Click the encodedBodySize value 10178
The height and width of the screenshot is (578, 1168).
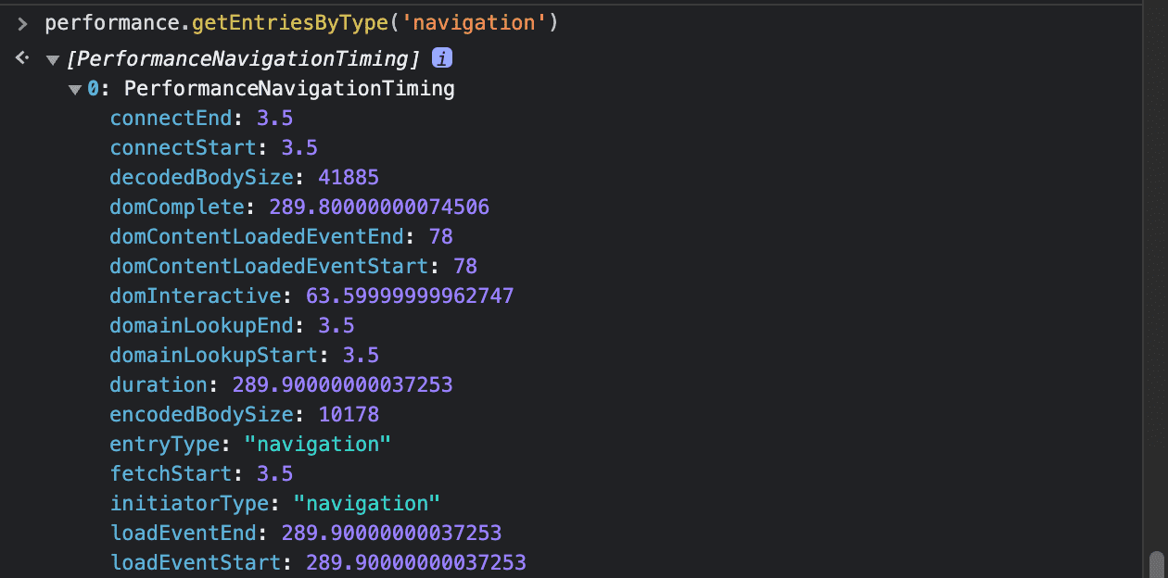click(349, 415)
